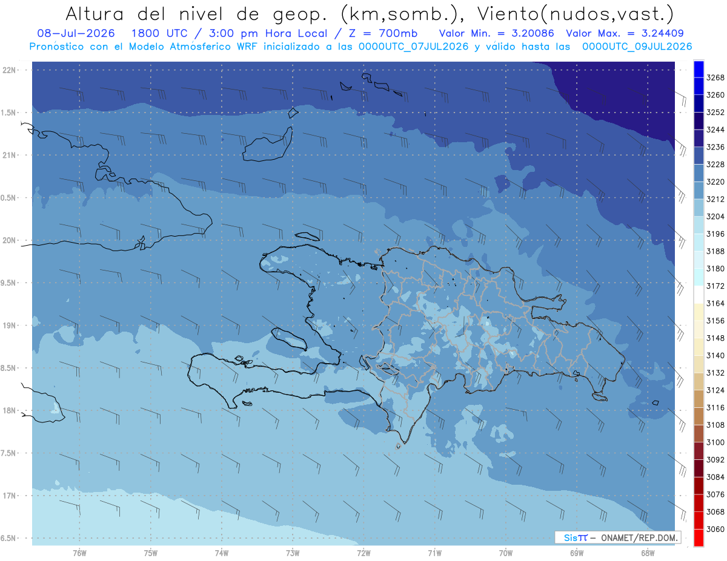Pick the white swatch between 3172 and 3164
This screenshot has height=561, width=727.
point(699,295)
